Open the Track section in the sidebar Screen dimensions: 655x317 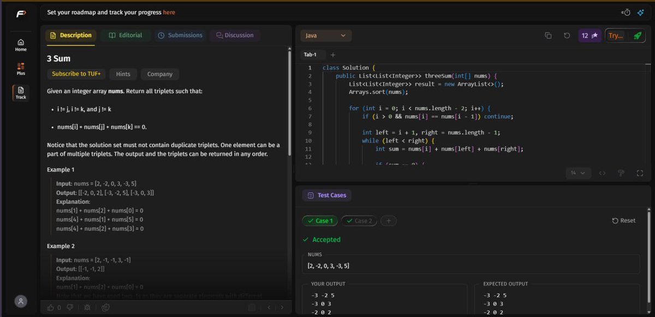click(x=21, y=93)
